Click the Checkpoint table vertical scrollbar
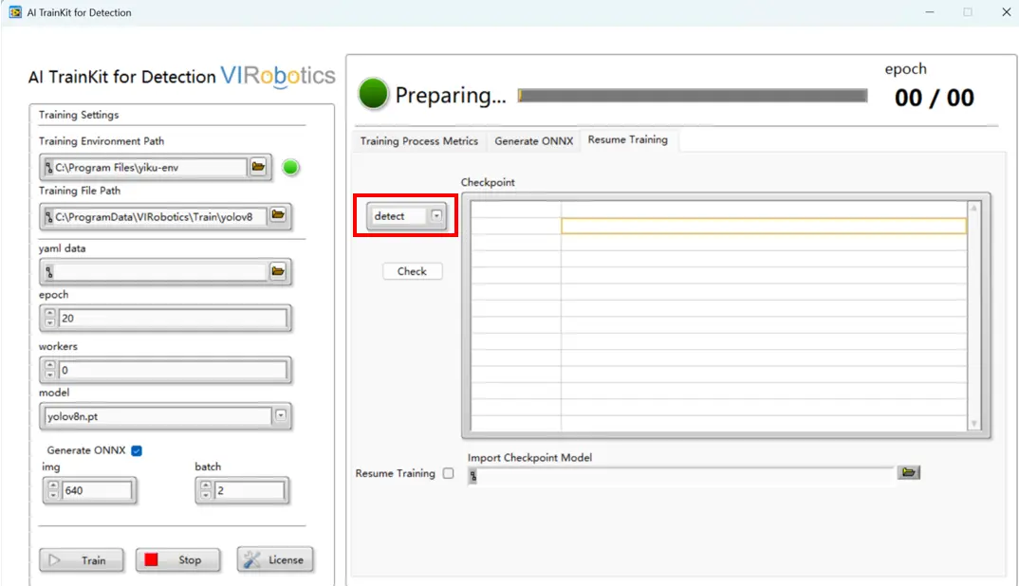1019x586 pixels. pyautogui.click(x=973, y=315)
